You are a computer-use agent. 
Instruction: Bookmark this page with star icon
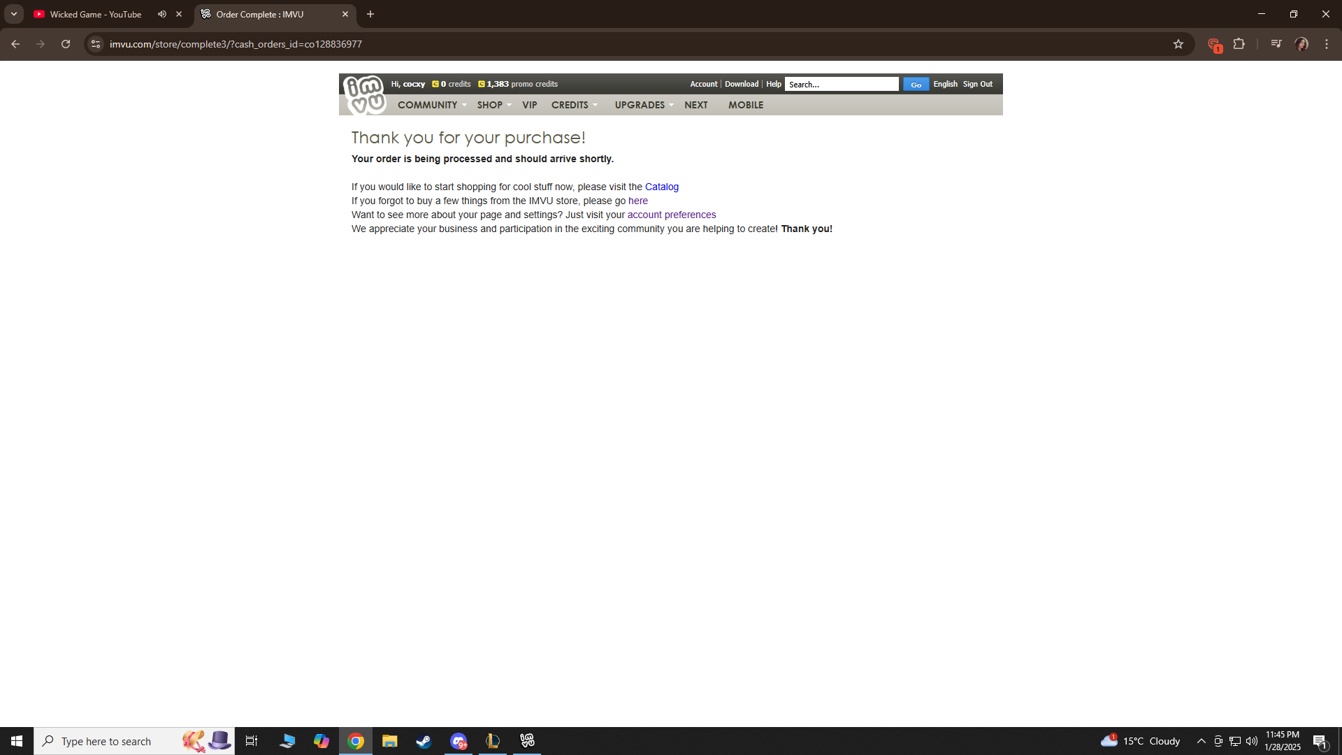tap(1178, 44)
